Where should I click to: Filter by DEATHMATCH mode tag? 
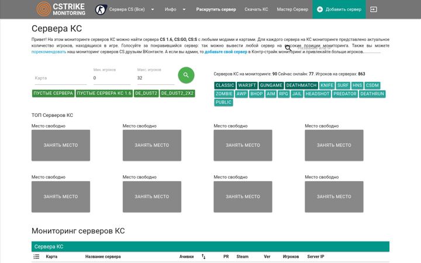click(x=301, y=85)
